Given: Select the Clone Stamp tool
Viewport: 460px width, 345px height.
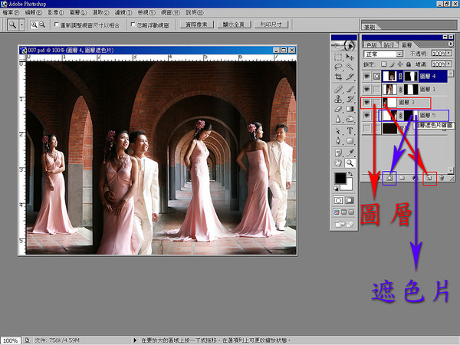Looking at the screenshot, I should point(338,99).
